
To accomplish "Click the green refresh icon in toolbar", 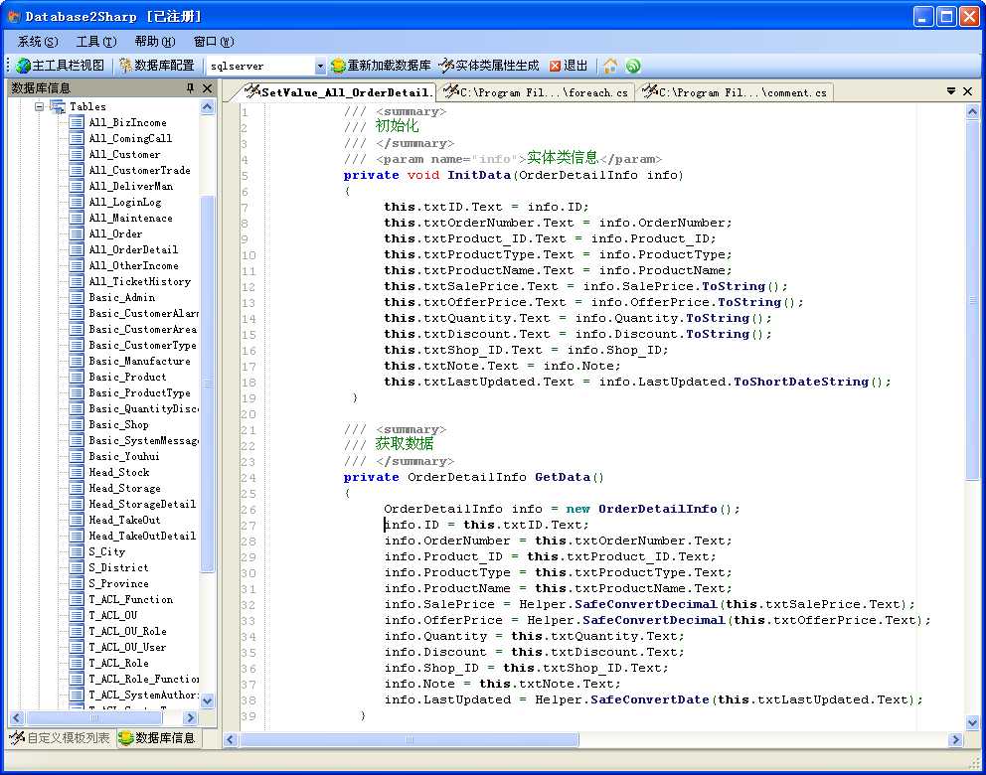I will click(x=633, y=66).
